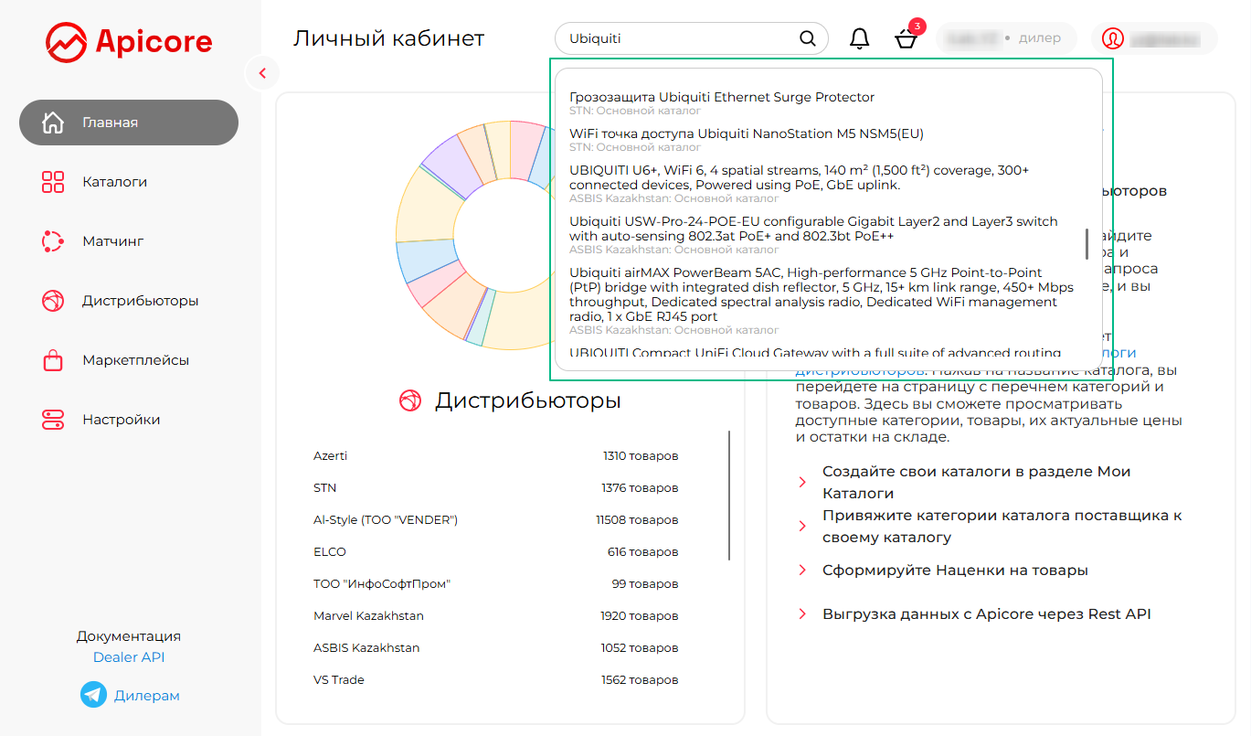Screen dimensions: 1251x736
Task: Click the STN distributor row
Action: click(x=496, y=488)
